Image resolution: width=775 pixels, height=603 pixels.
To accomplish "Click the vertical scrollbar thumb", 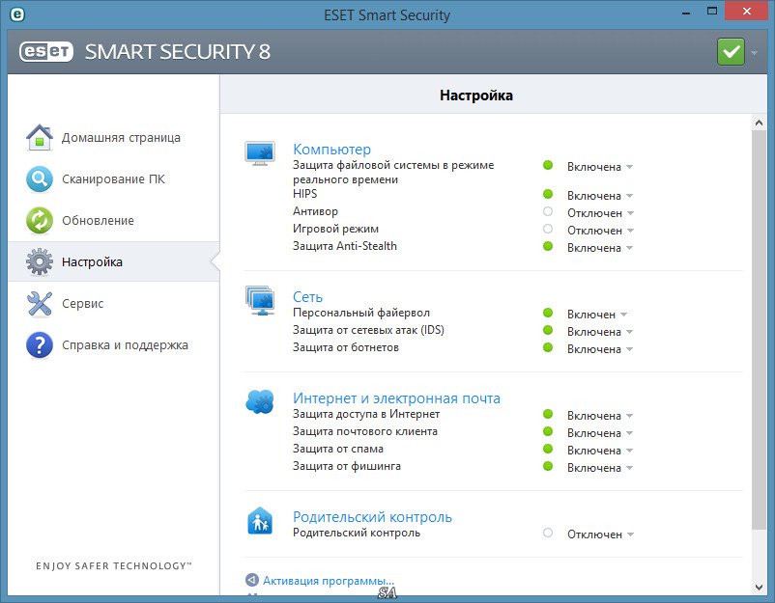I will pos(759,330).
